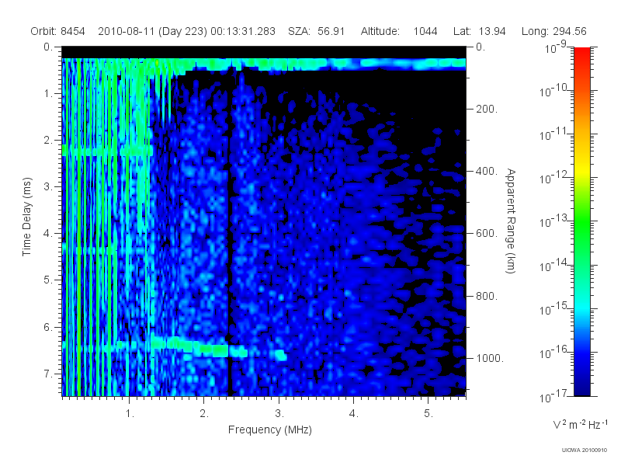
Task: Click the 10^-17 color scale label
Action: [554, 395]
